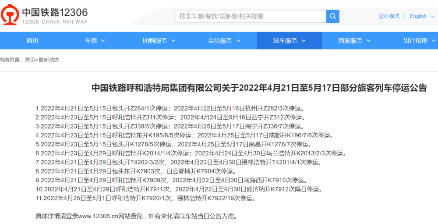Viewport: 438px width, 224px height.
Task: Open the 团购服务 menu item
Action: tap(159, 41)
